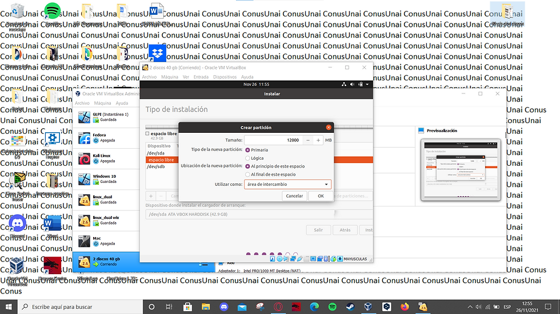Click ESP language indicator in system tray
This screenshot has width=560, height=314.
[507, 307]
